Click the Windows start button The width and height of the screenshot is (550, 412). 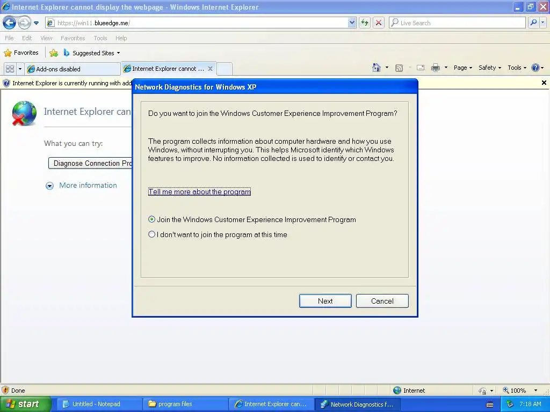25,404
